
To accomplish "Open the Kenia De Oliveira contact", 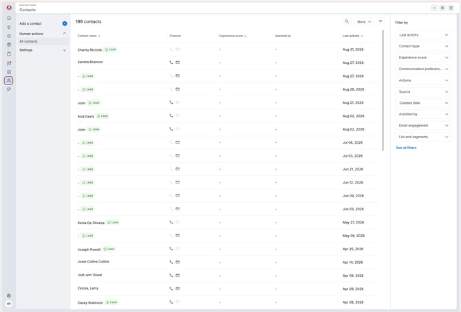I will [91, 223].
